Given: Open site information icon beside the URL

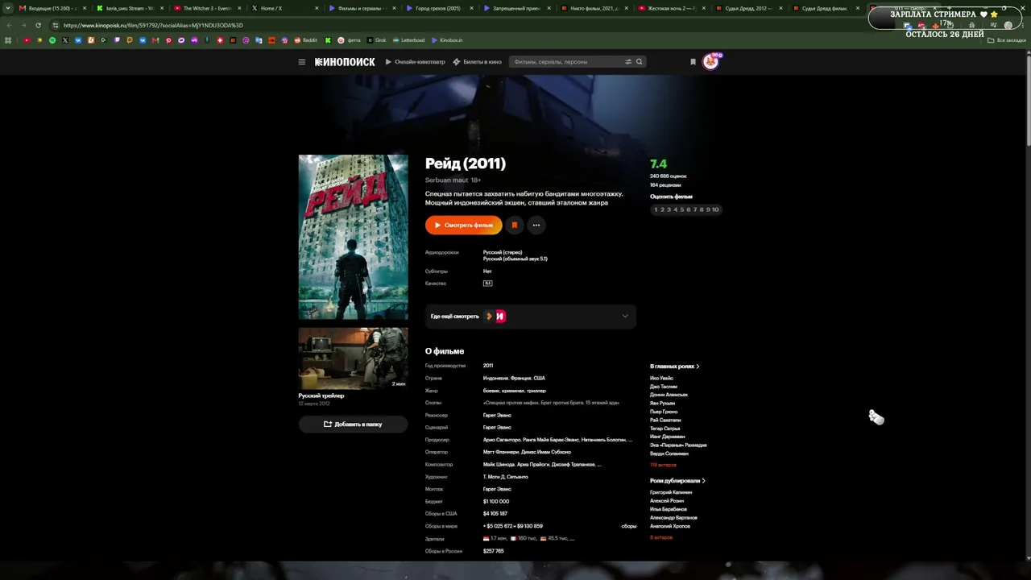Looking at the screenshot, I should 55,25.
